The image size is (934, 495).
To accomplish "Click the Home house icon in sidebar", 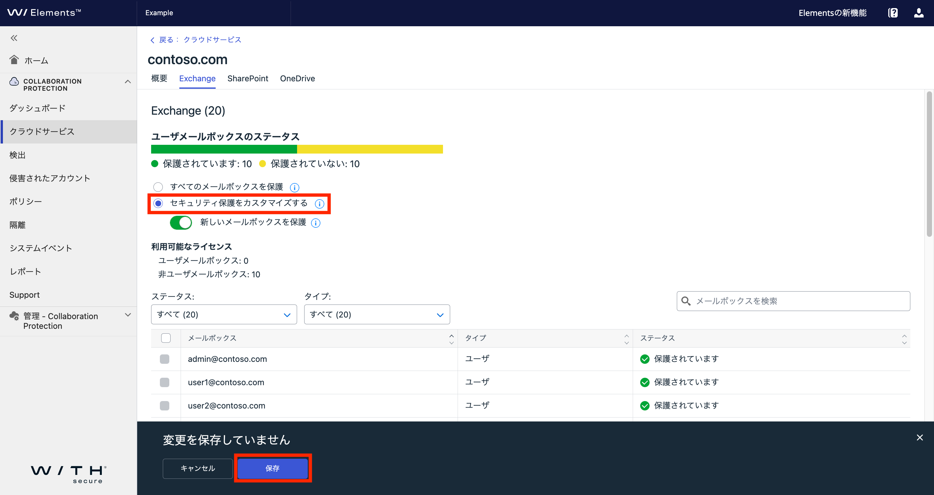I will (14, 60).
